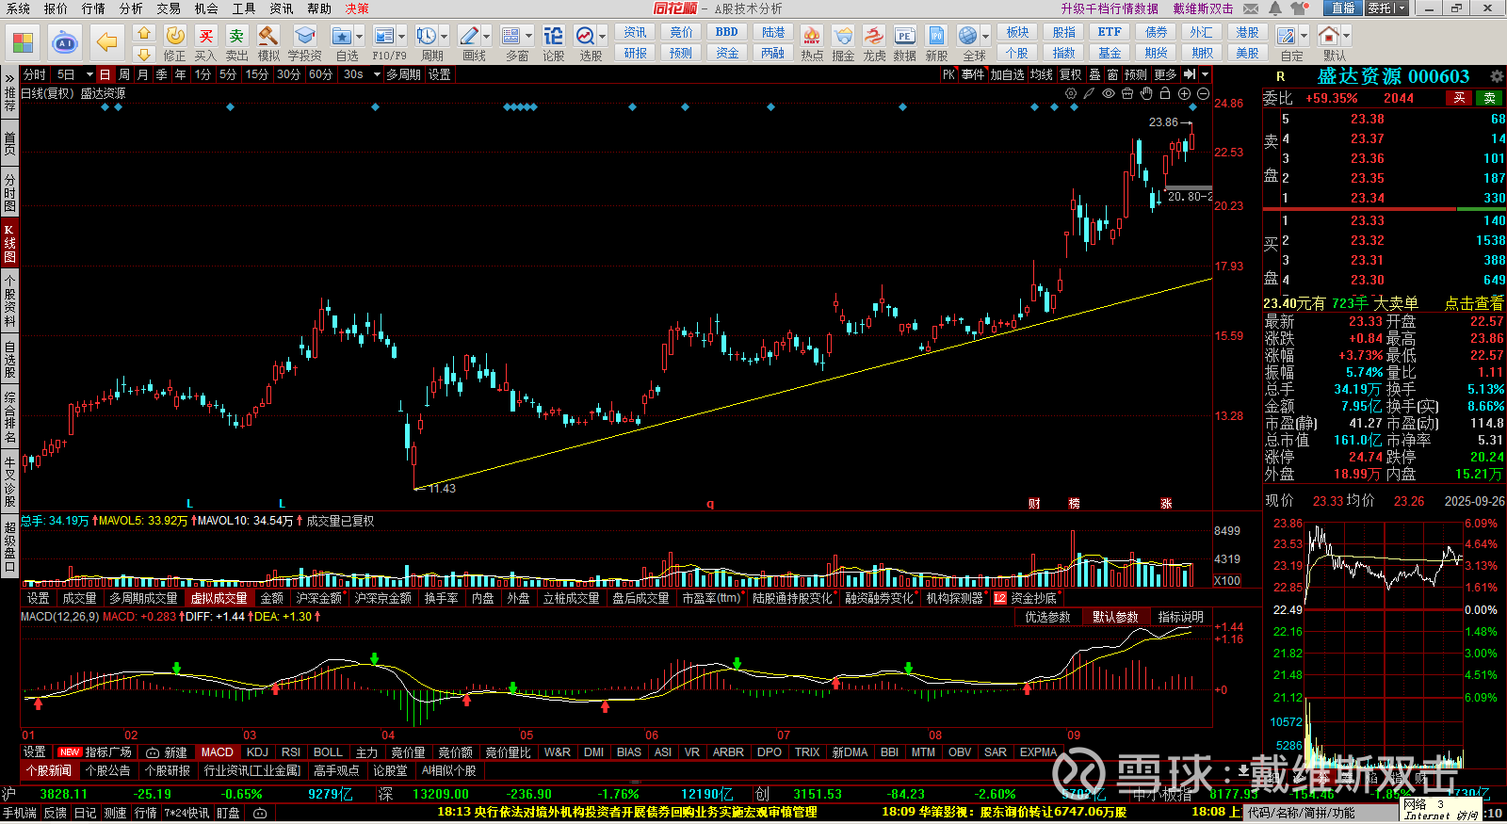The height and width of the screenshot is (824, 1507).
Task: Toggle chart visibility eye icon
Action: [1109, 93]
